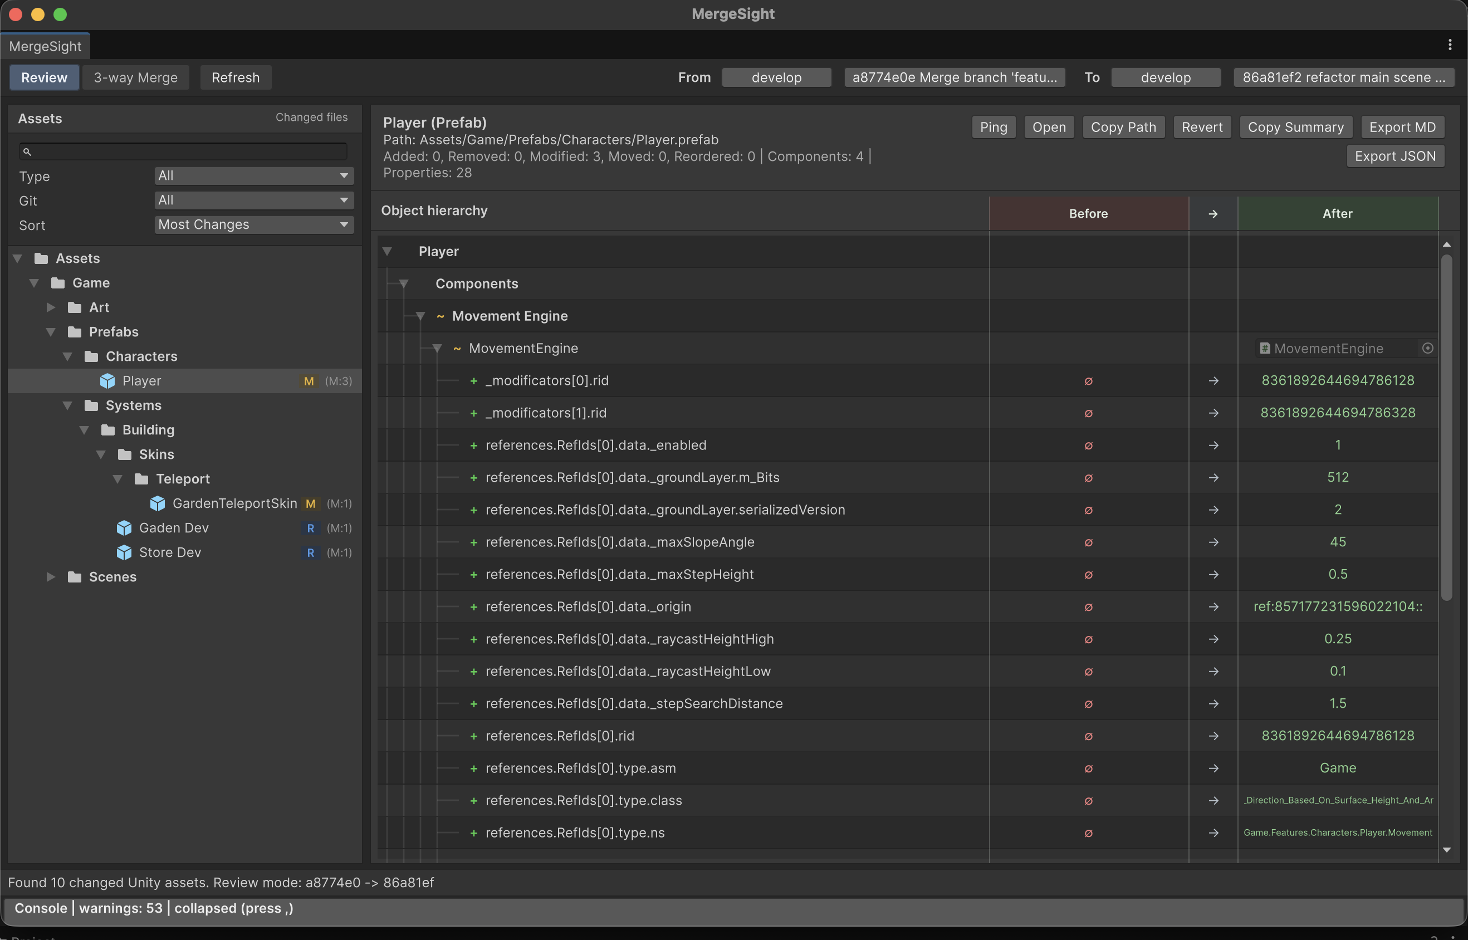Click the M status badge on Player
Screen dimensions: 1468x940
(309, 381)
